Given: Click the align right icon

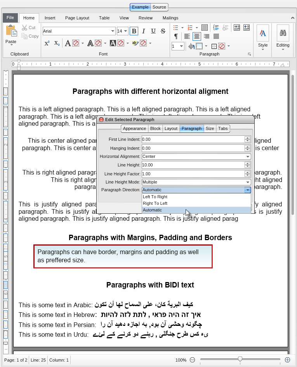Looking at the screenshot, I should tap(207, 36).
